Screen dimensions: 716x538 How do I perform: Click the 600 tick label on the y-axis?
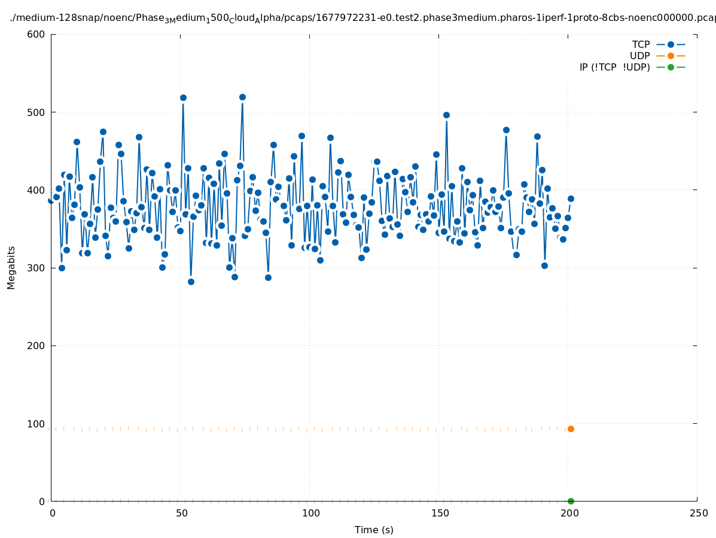[x=37, y=34]
